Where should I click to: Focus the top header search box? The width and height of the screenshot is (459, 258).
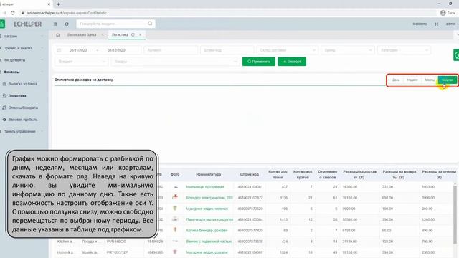pyautogui.click(x=115, y=24)
